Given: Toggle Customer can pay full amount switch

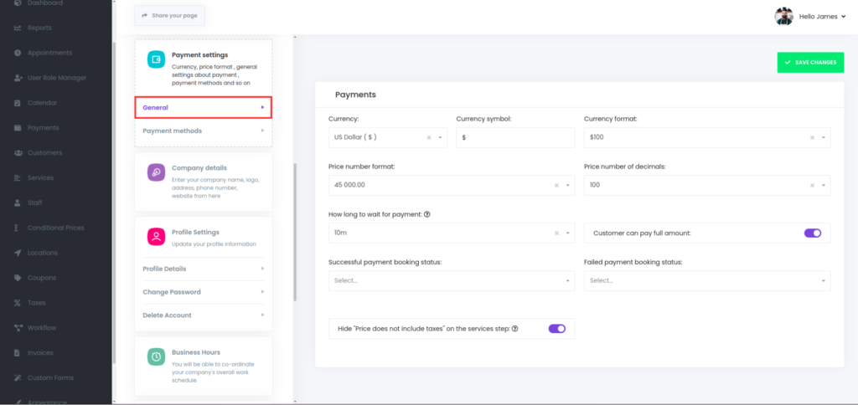Looking at the screenshot, I should click(x=812, y=233).
